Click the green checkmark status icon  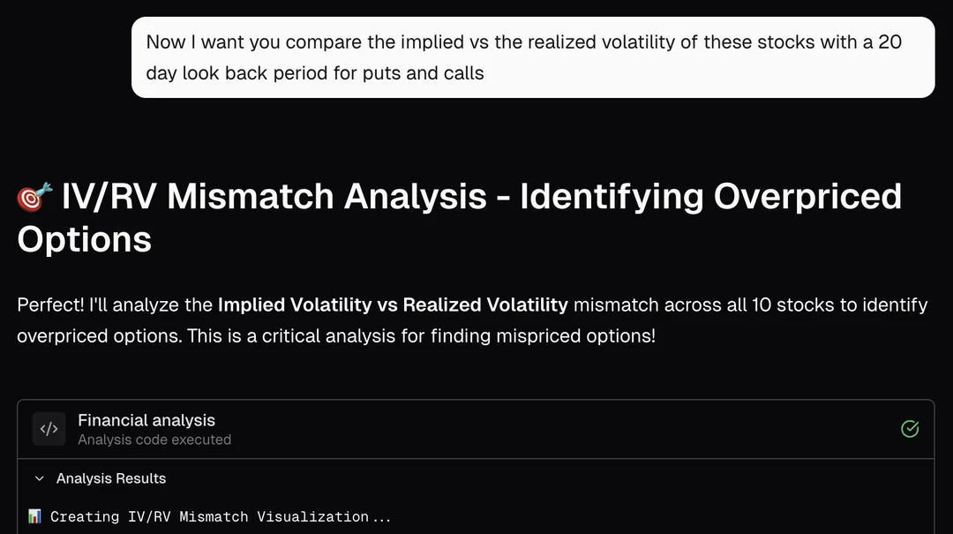[910, 429]
